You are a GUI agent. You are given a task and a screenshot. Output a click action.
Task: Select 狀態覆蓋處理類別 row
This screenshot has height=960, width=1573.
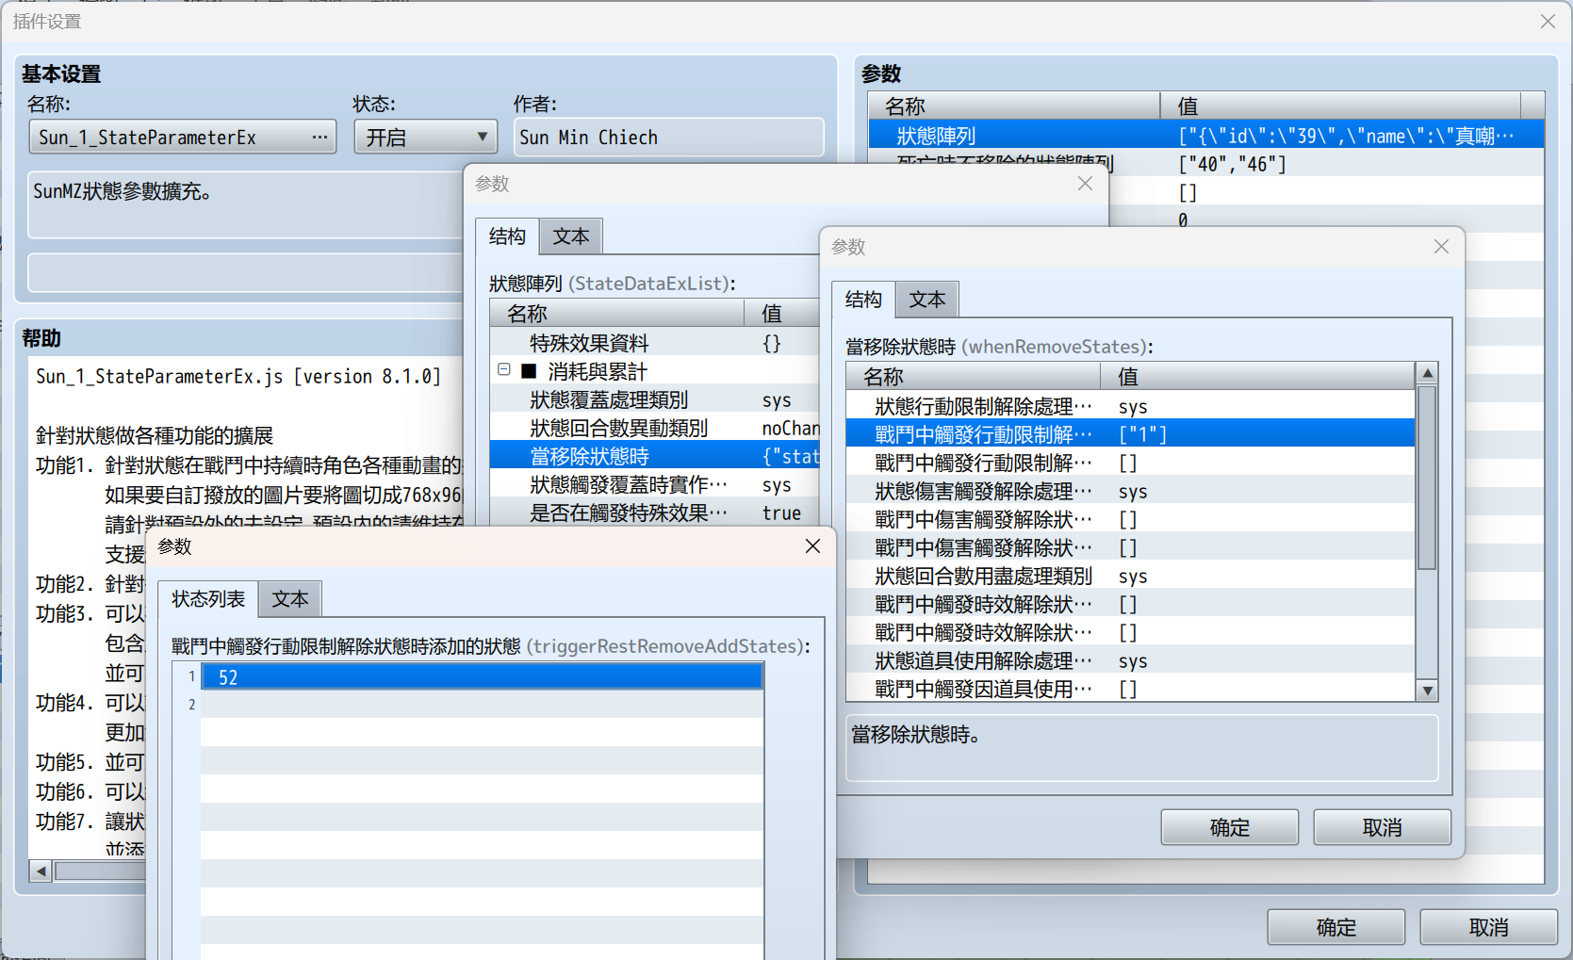coord(654,399)
